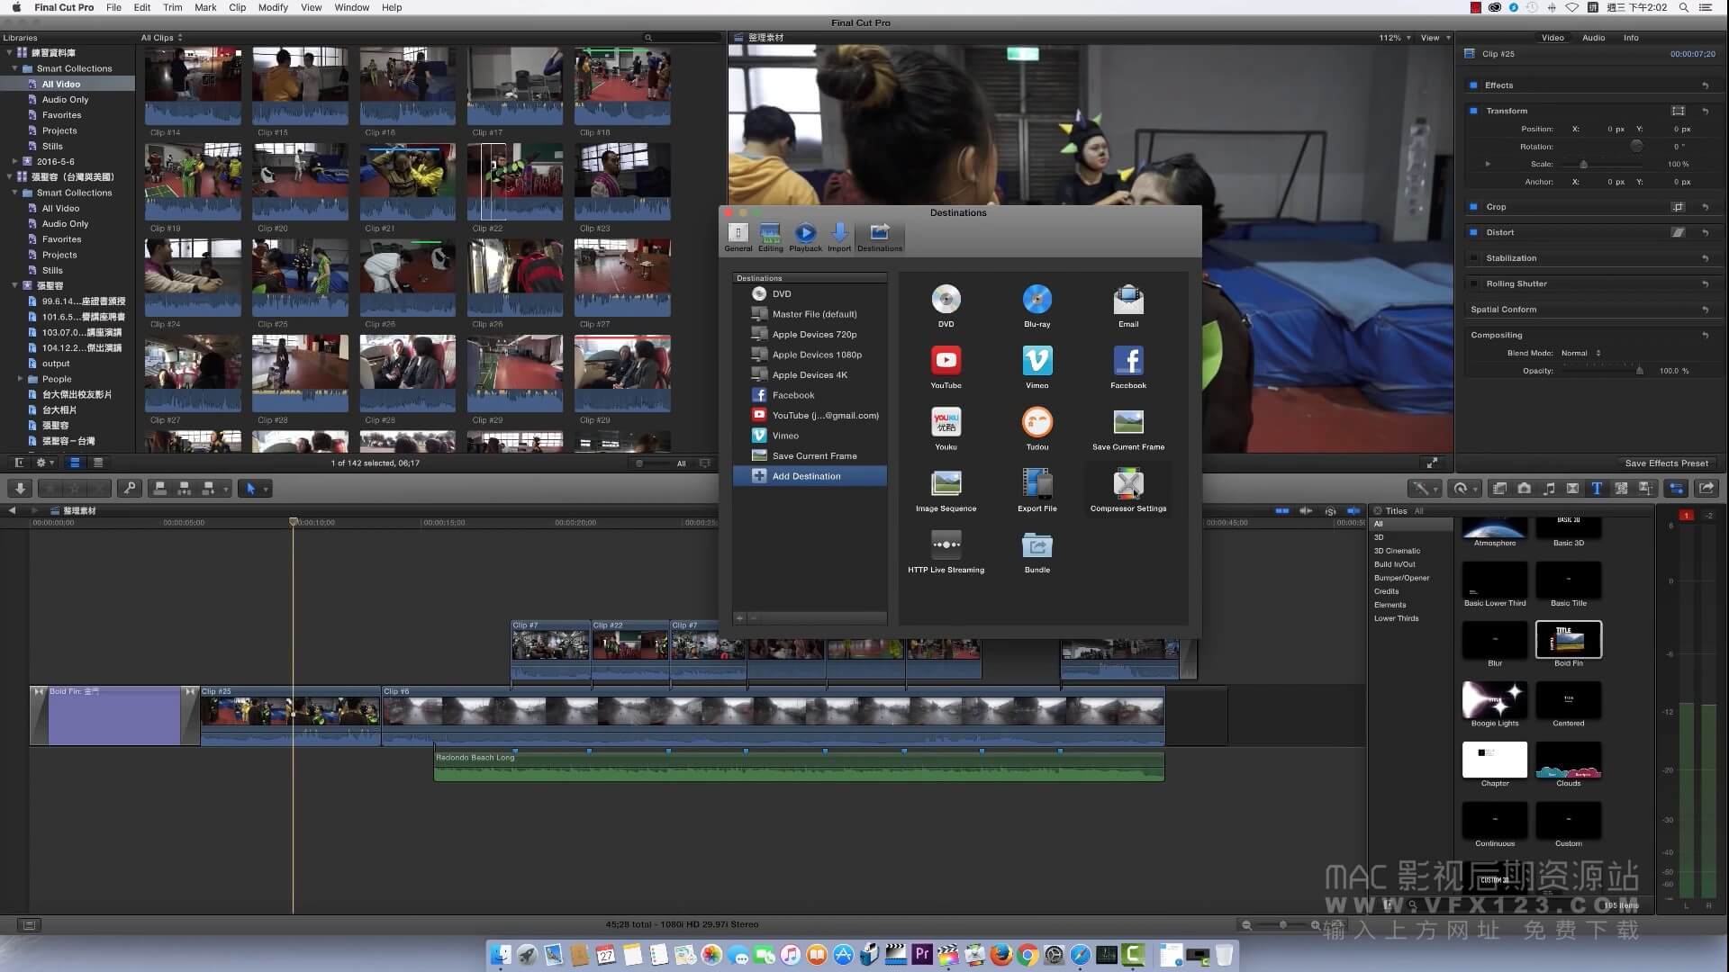1729x972 pixels.
Task: Open the Titles browser T icon
Action: tap(1597, 489)
